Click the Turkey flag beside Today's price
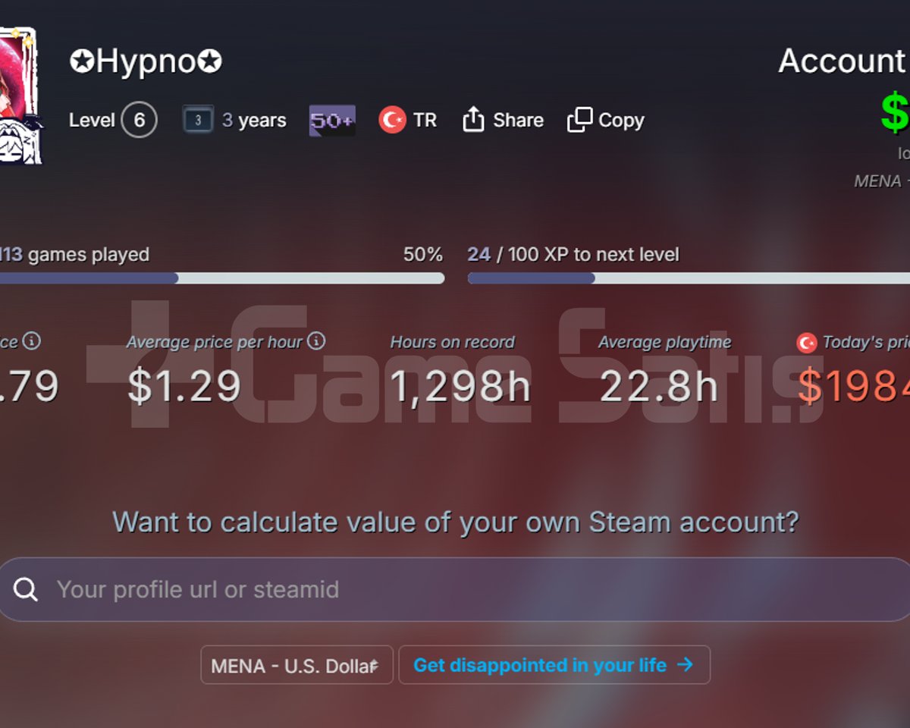The image size is (910, 728). [x=806, y=343]
